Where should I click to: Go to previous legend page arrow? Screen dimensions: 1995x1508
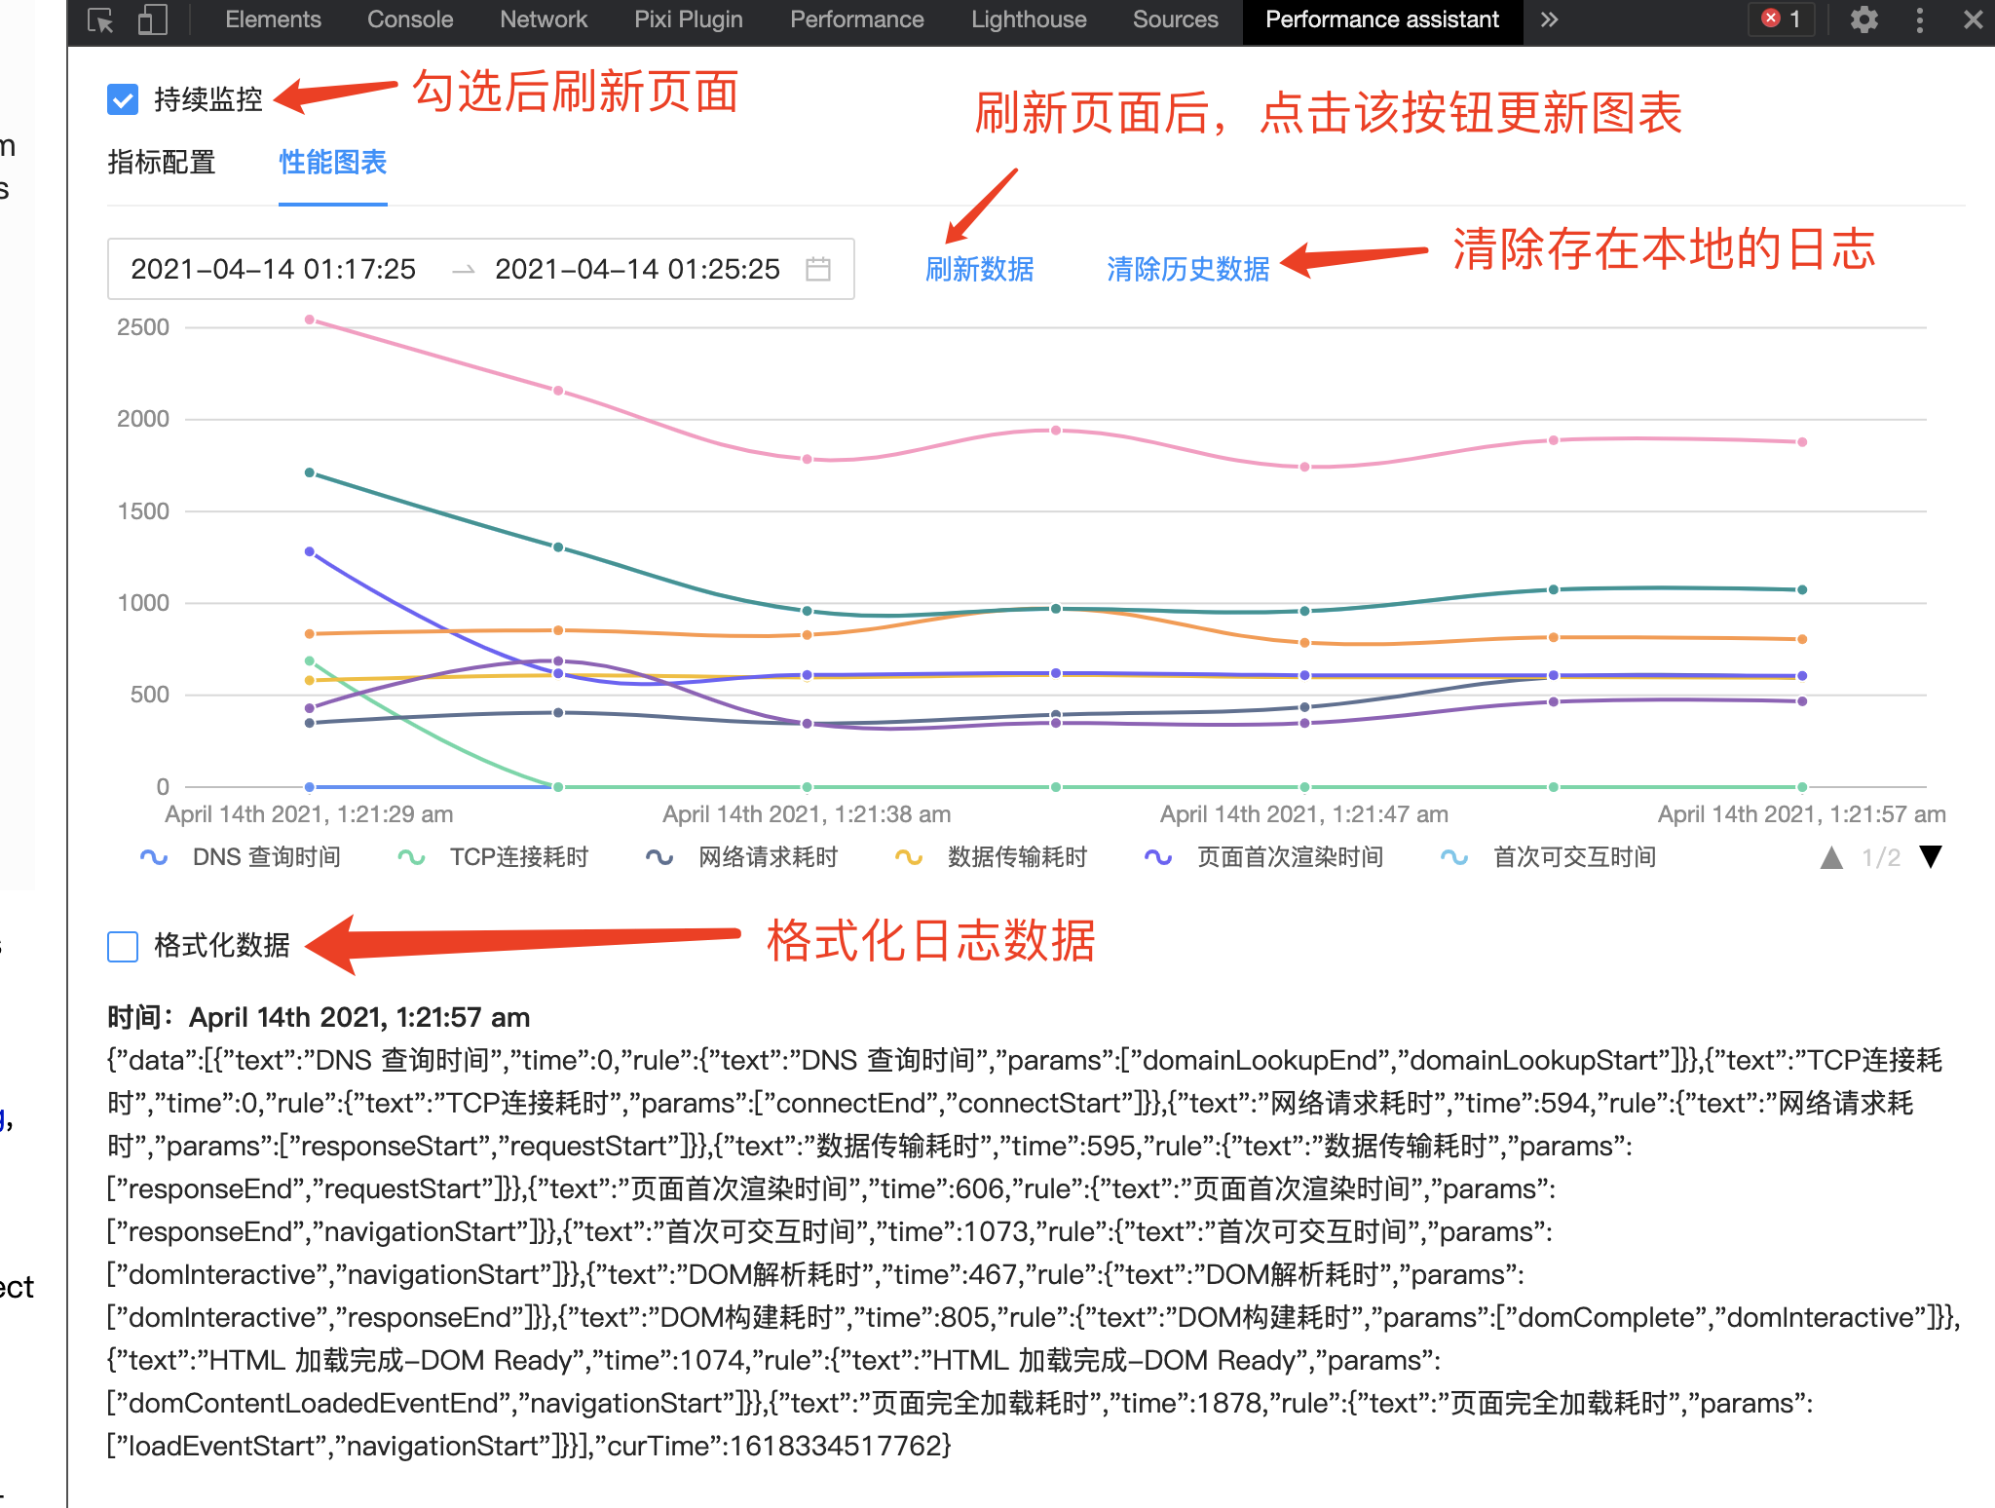[1831, 857]
